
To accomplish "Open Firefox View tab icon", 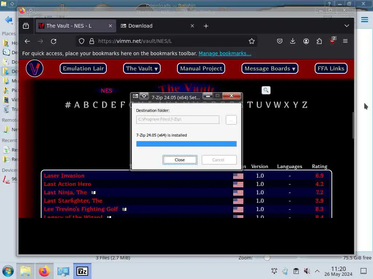I will 26,26.
